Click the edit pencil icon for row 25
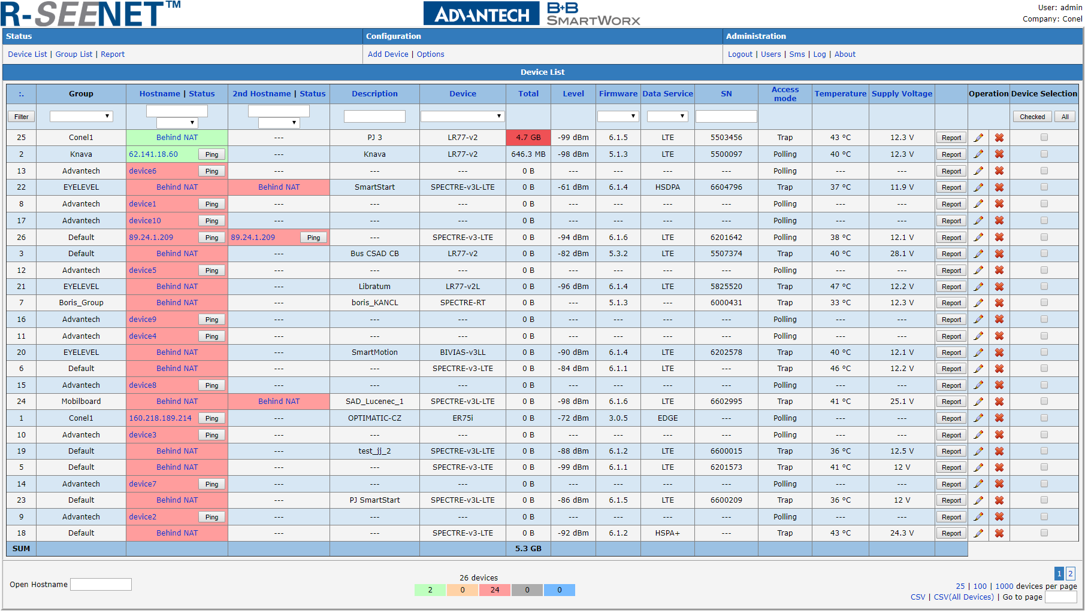The width and height of the screenshot is (1085, 611). tap(978, 138)
